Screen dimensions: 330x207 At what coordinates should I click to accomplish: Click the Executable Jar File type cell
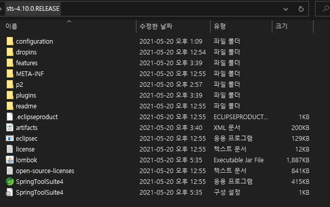[x=239, y=160]
